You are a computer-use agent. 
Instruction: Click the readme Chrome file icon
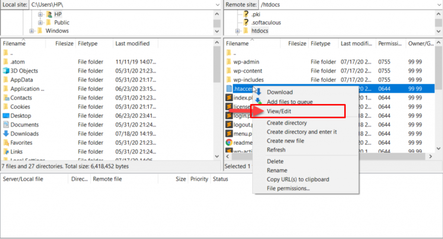pos(229,143)
